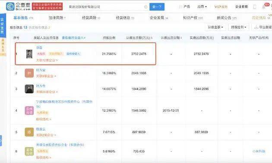The height and width of the screenshot is (163, 272).
Task: Switch to 知识产权 tab
Action: 193,18
